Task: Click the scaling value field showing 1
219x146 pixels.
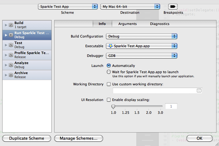Action: point(171,106)
